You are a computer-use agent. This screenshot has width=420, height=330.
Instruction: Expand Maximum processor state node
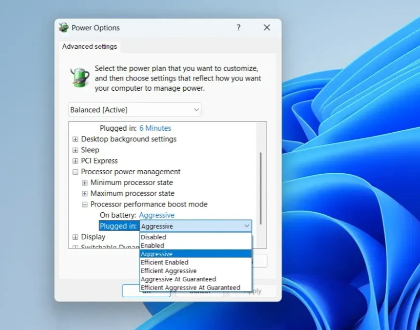(x=85, y=193)
